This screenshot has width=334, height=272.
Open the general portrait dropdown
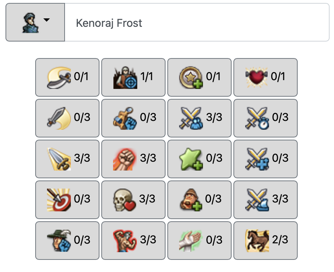pyautogui.click(x=35, y=22)
